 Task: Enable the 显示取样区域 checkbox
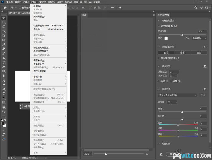pyautogui.click(x=158, y=26)
